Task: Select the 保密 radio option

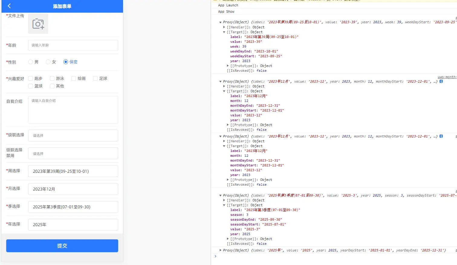Action: click(66, 62)
